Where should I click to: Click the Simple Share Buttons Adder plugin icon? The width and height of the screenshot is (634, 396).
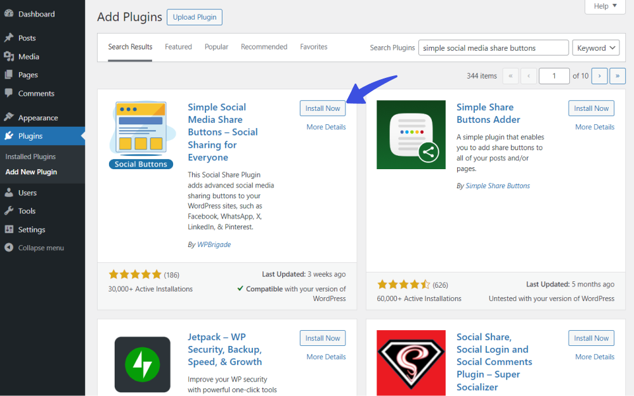pos(411,134)
